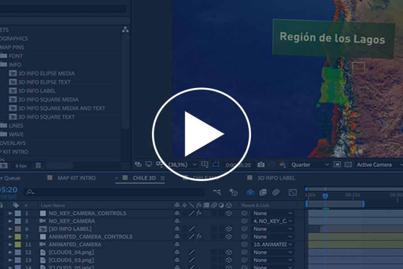Click the 8 bpc color depth button
Viewport: 403px width, 269px height.
click(x=21, y=166)
